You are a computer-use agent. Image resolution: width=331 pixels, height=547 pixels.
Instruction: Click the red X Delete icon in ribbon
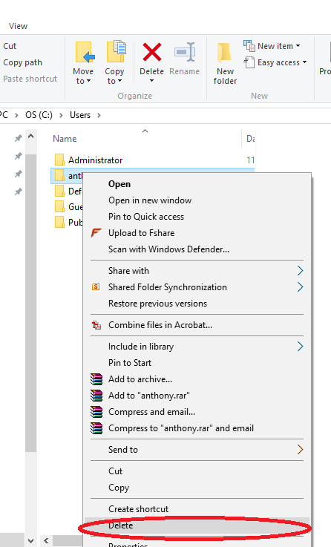(151, 52)
